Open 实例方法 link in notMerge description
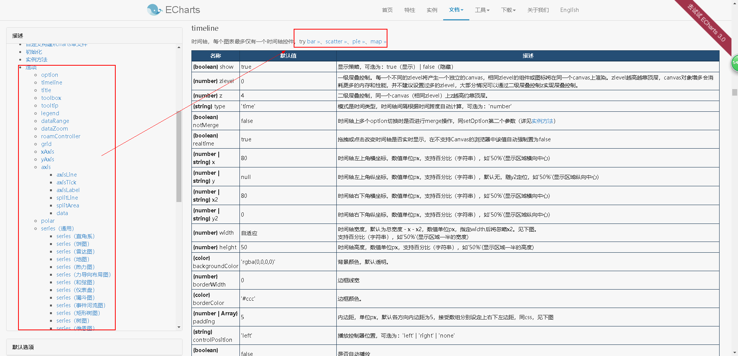The image size is (738, 356). (x=542, y=121)
